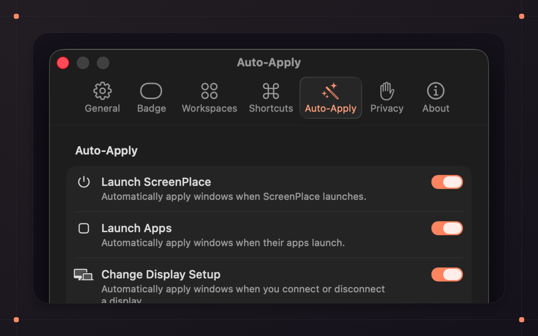Open the Badge rounded-rectangle icon
The height and width of the screenshot is (336, 538).
coord(151,91)
